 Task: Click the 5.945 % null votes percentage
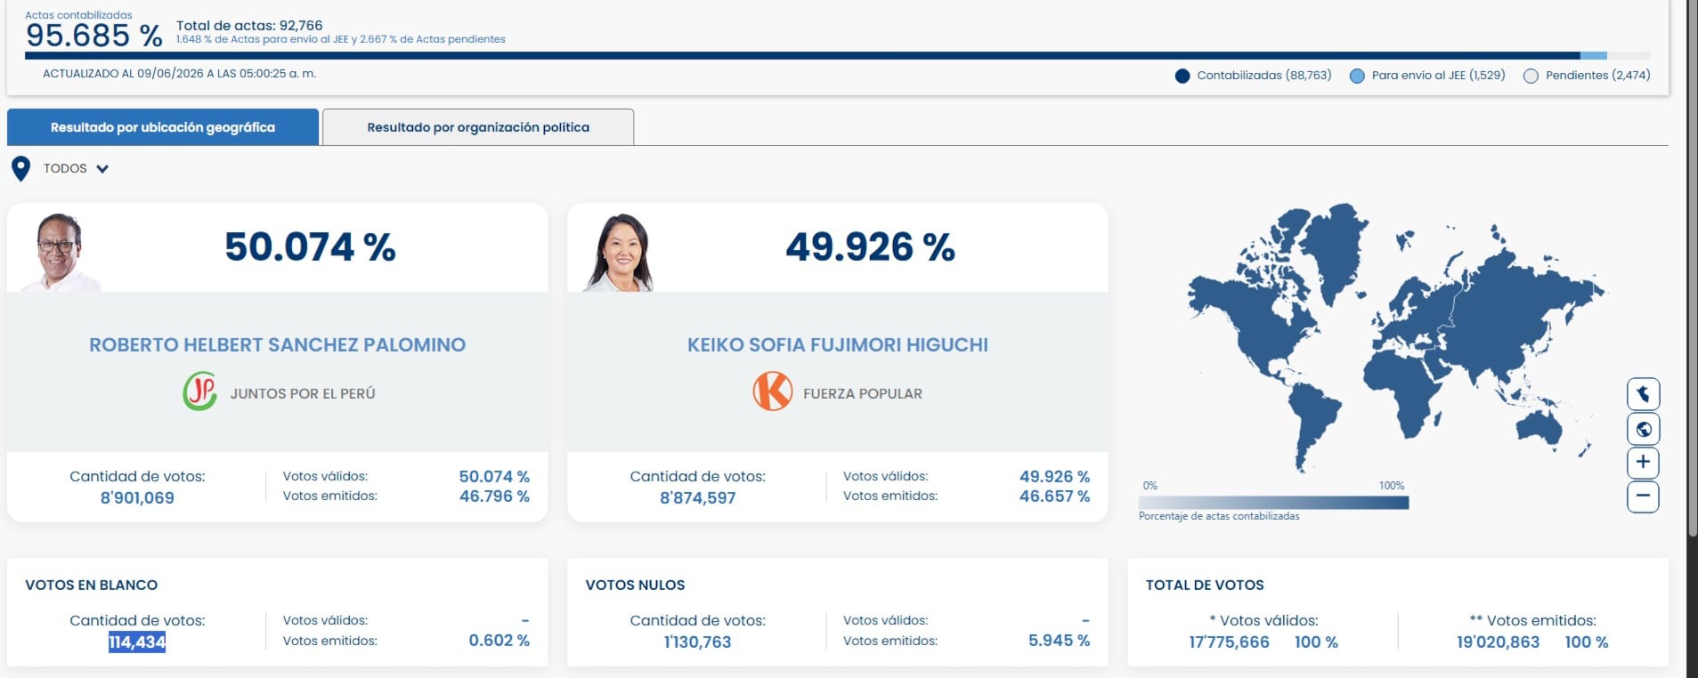1059,641
